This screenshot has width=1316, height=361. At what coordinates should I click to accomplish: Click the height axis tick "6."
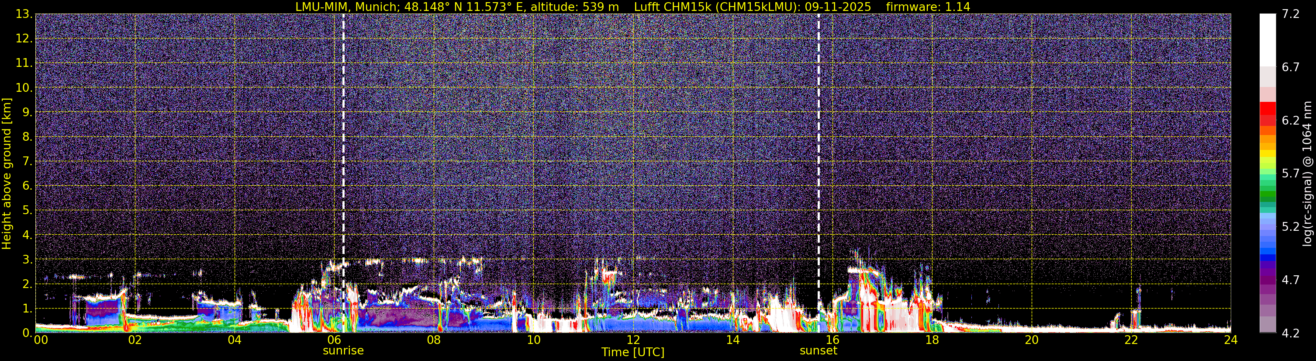point(27,186)
